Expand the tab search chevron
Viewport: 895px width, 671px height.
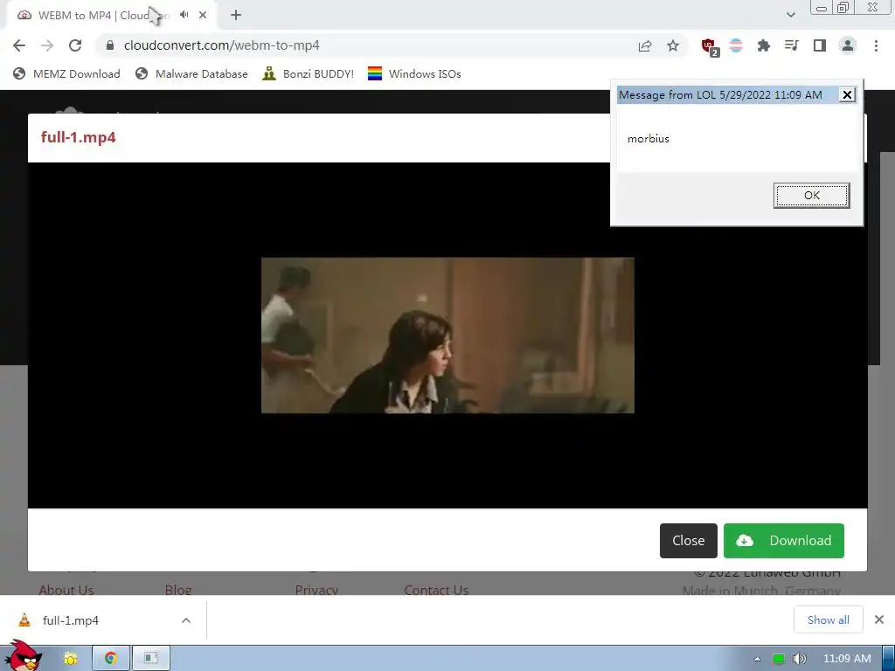(x=790, y=15)
